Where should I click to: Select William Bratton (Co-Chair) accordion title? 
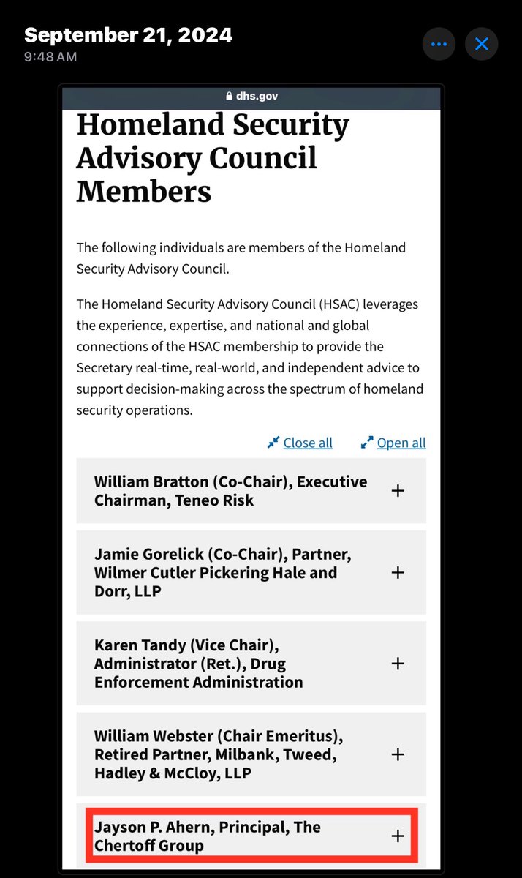[x=230, y=491]
